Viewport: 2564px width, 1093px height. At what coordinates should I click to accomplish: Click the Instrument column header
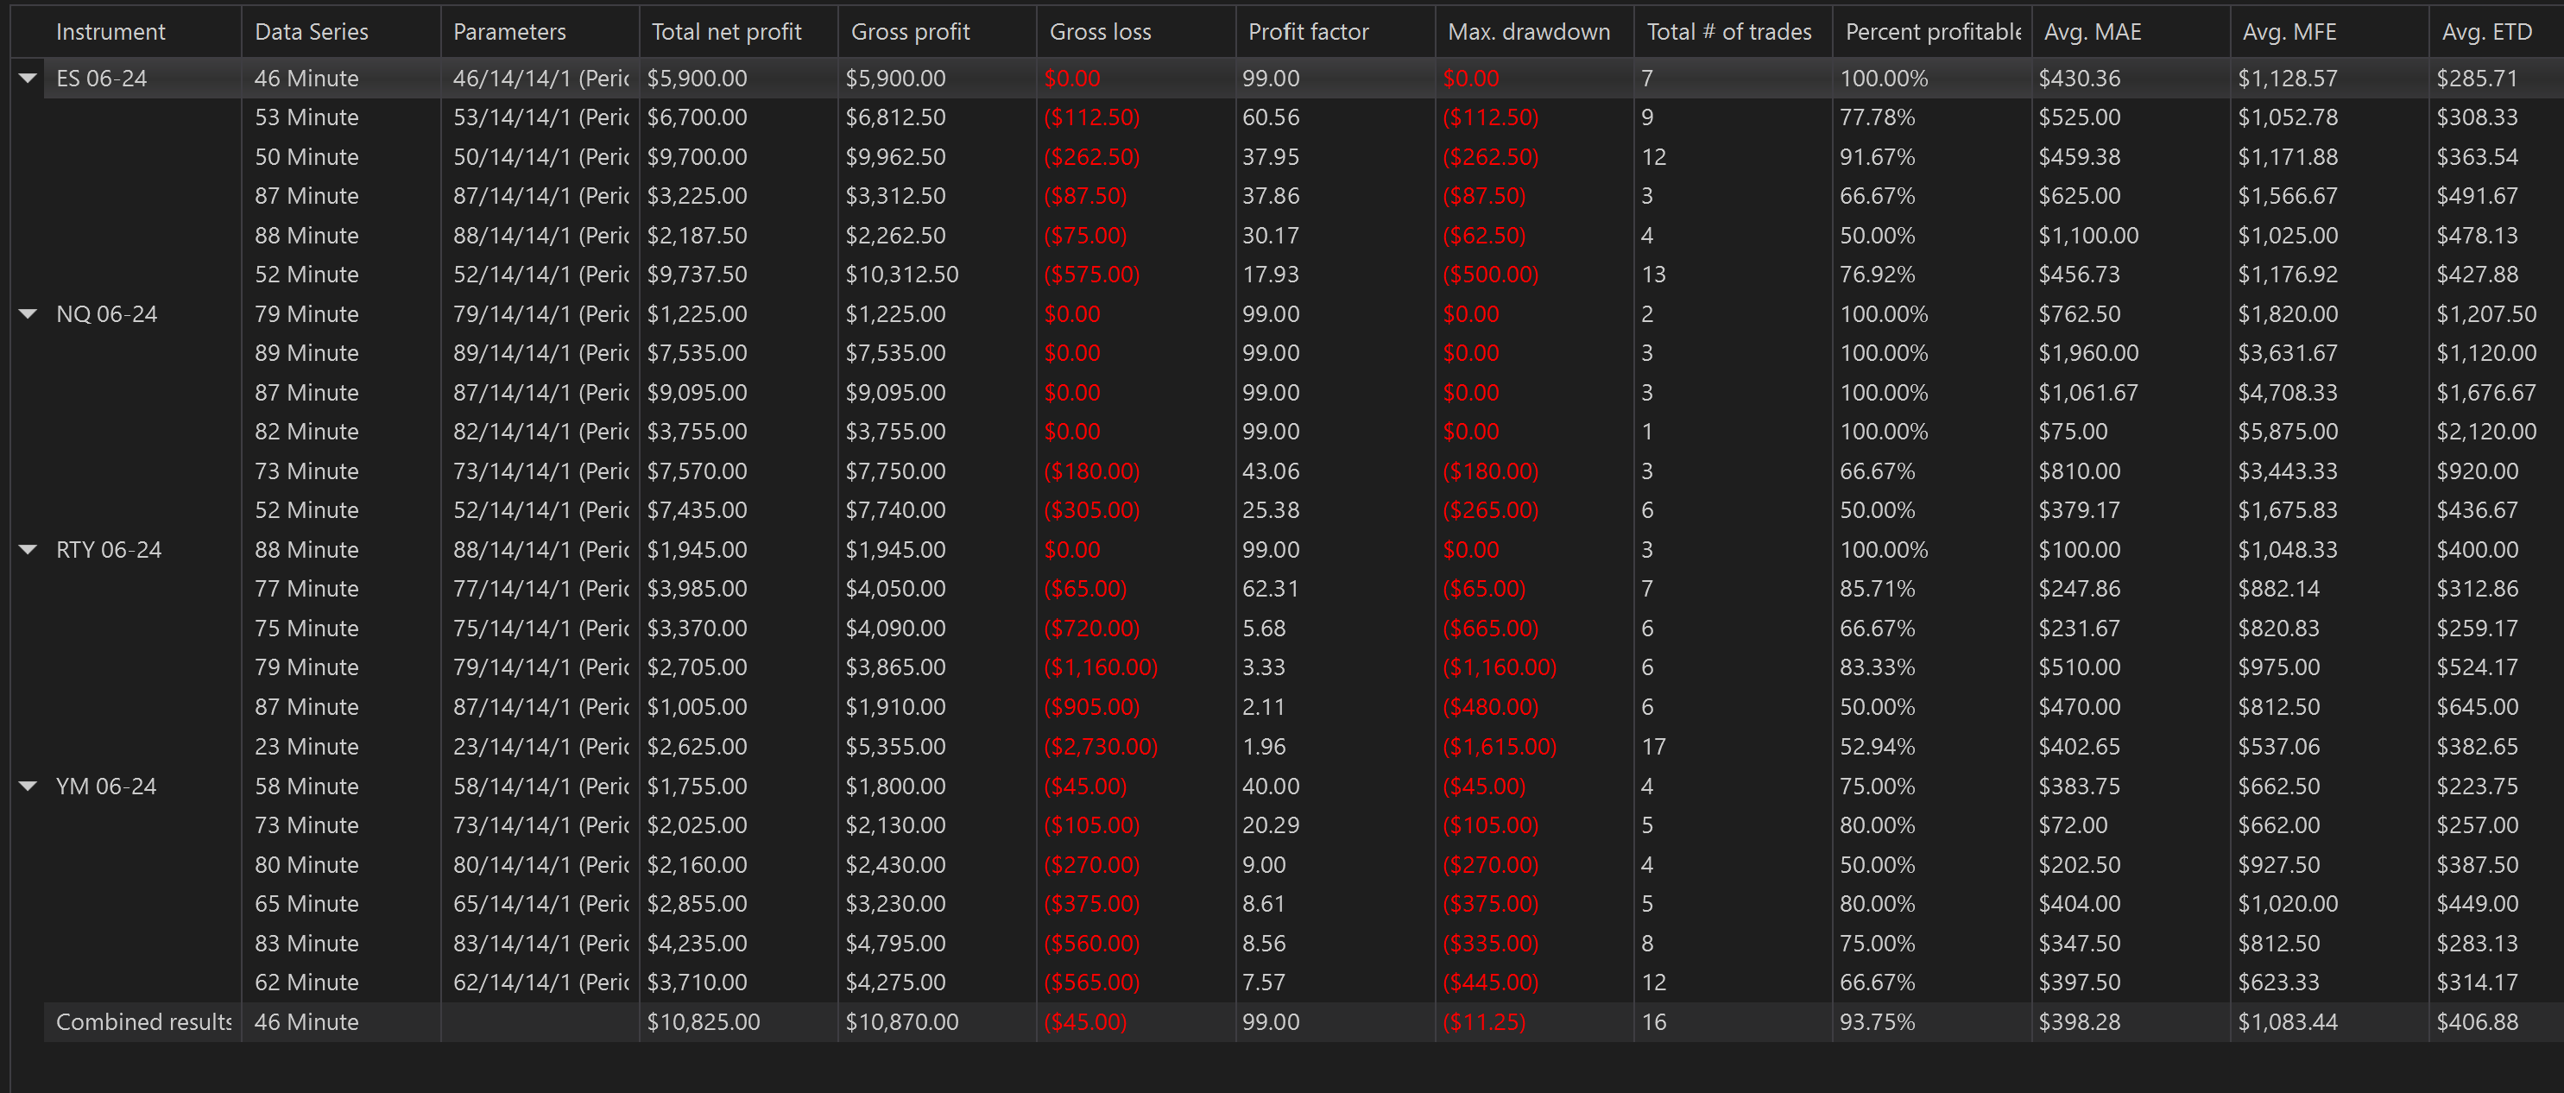111,32
